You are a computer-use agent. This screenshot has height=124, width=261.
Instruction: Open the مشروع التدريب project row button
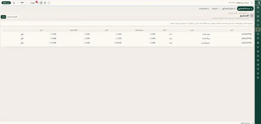point(22,43)
